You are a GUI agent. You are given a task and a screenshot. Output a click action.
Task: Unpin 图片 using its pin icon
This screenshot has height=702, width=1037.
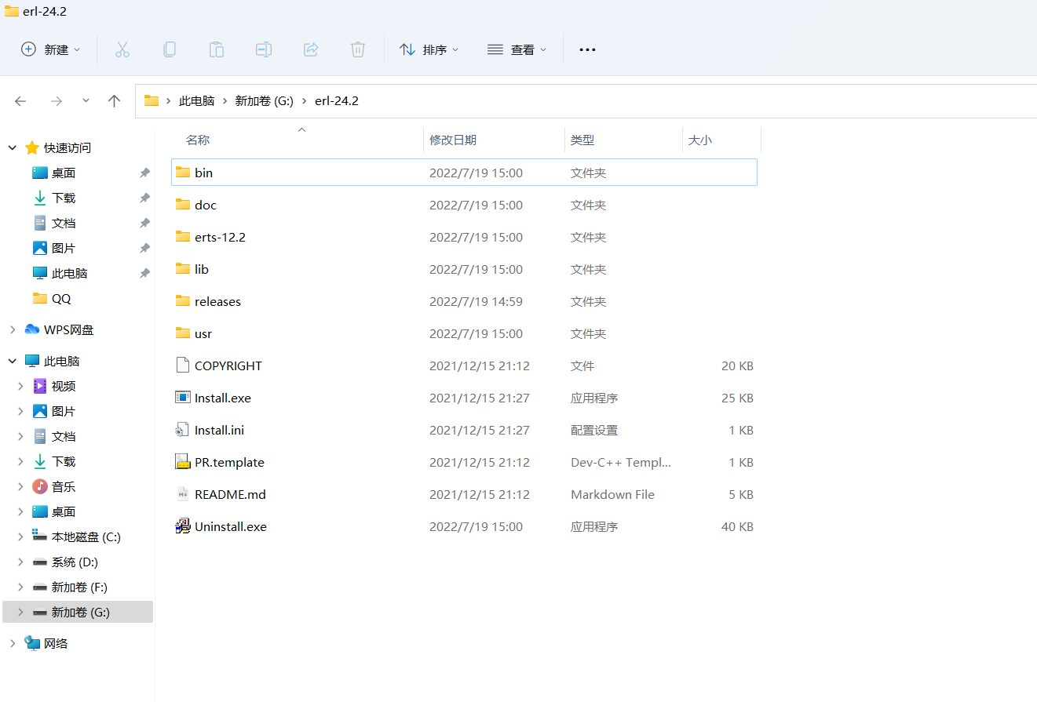tap(144, 248)
